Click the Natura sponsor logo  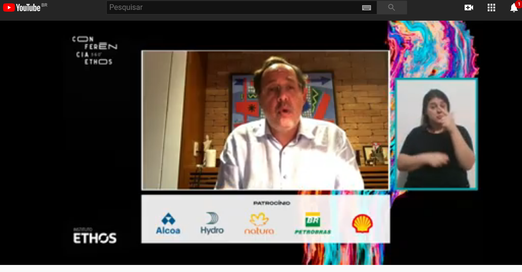[x=259, y=224]
